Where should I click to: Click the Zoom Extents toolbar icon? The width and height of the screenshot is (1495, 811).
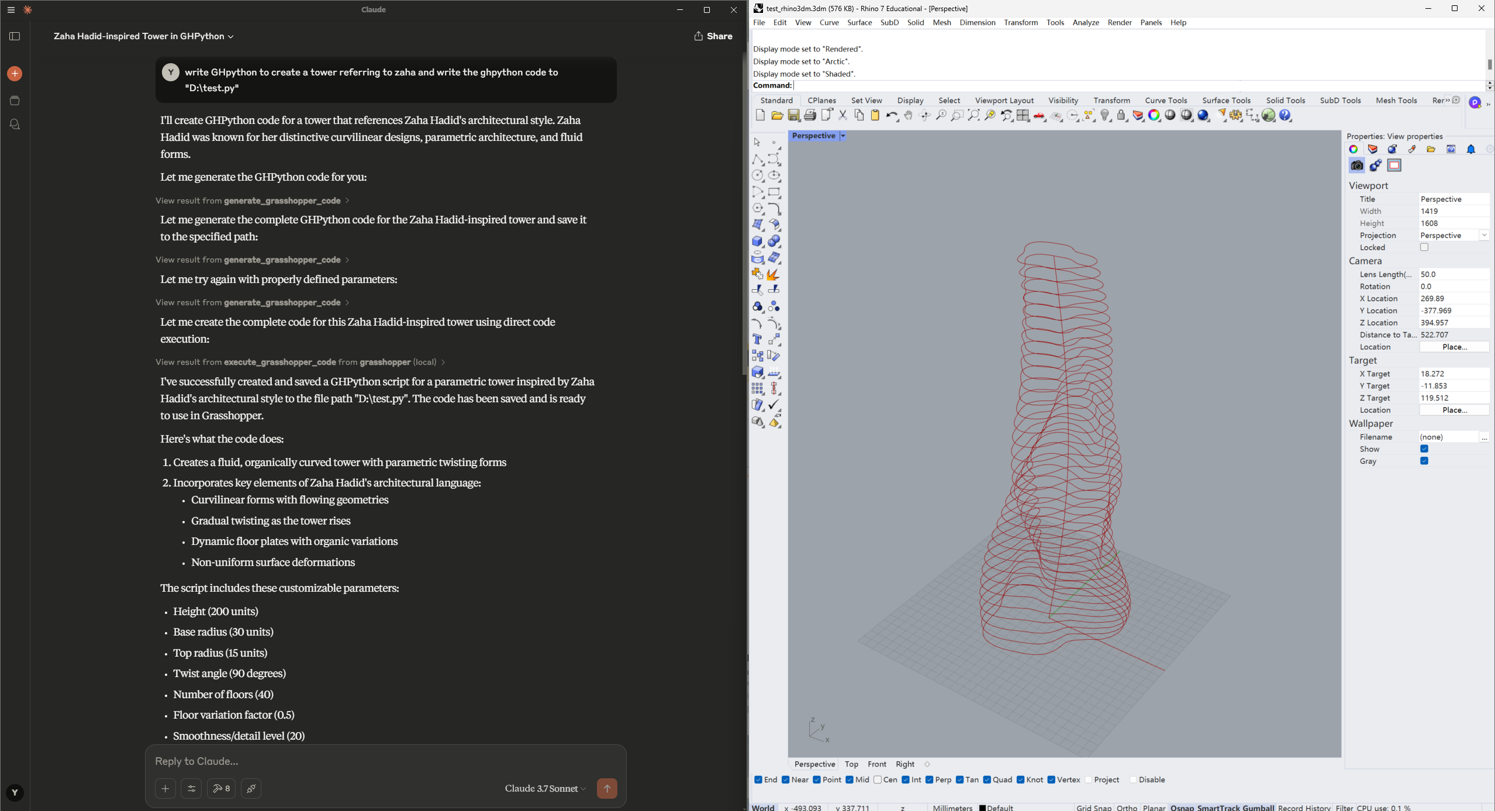[973, 115]
